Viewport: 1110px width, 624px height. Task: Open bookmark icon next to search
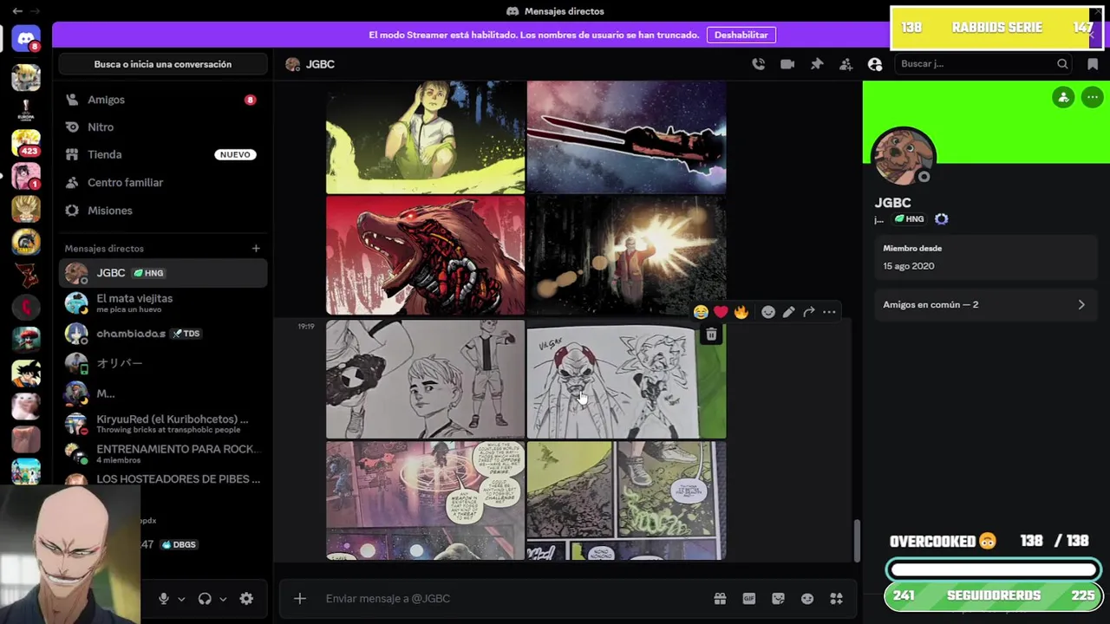pyautogui.click(x=1093, y=64)
